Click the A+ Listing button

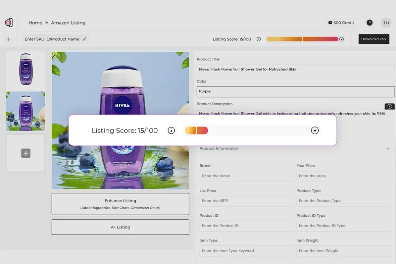pos(120,227)
